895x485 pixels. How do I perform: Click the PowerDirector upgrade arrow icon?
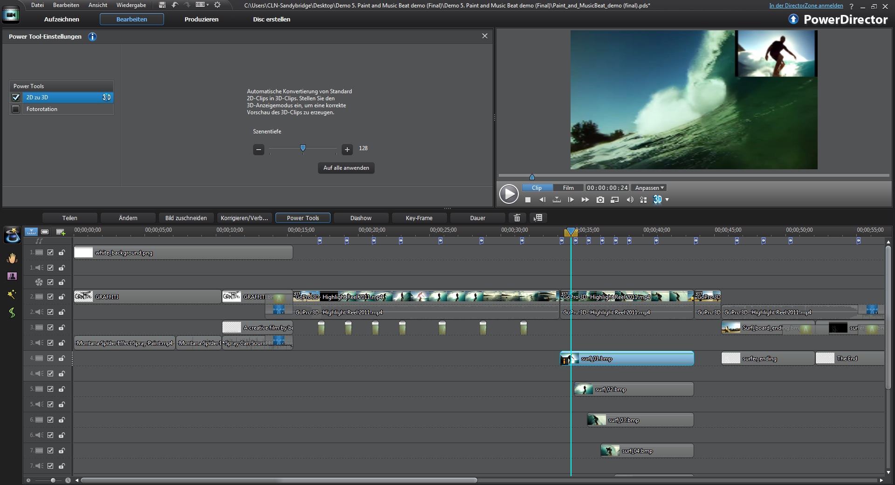(x=793, y=19)
